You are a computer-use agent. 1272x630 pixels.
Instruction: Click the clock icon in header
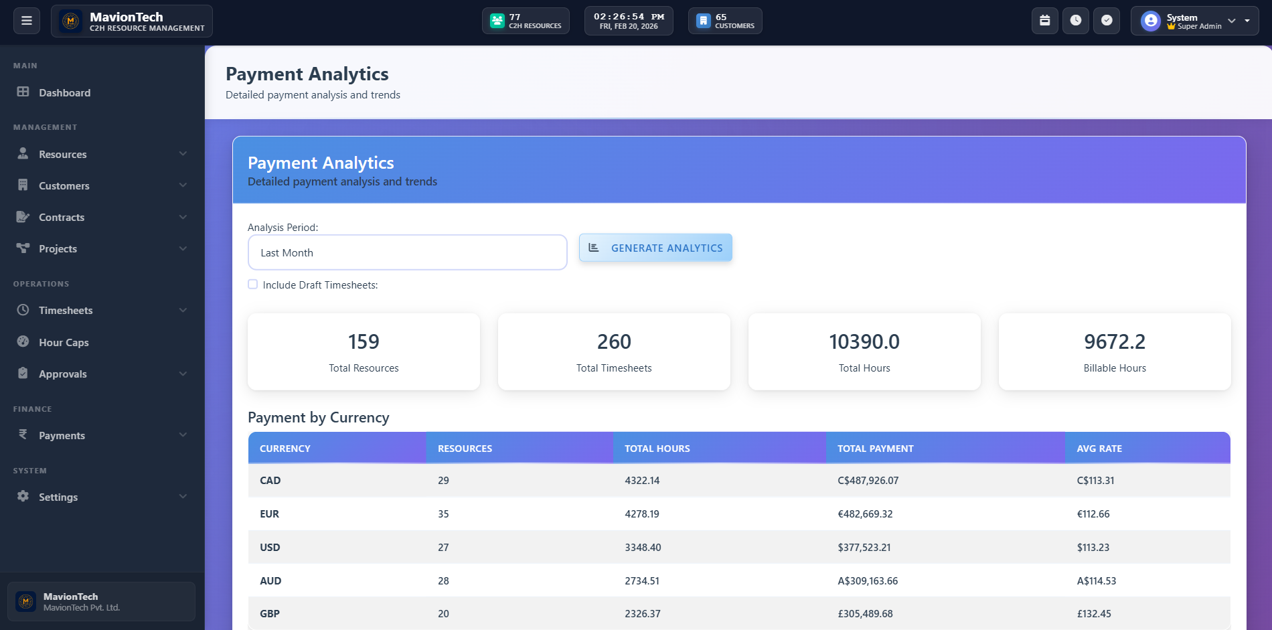pyautogui.click(x=1075, y=21)
